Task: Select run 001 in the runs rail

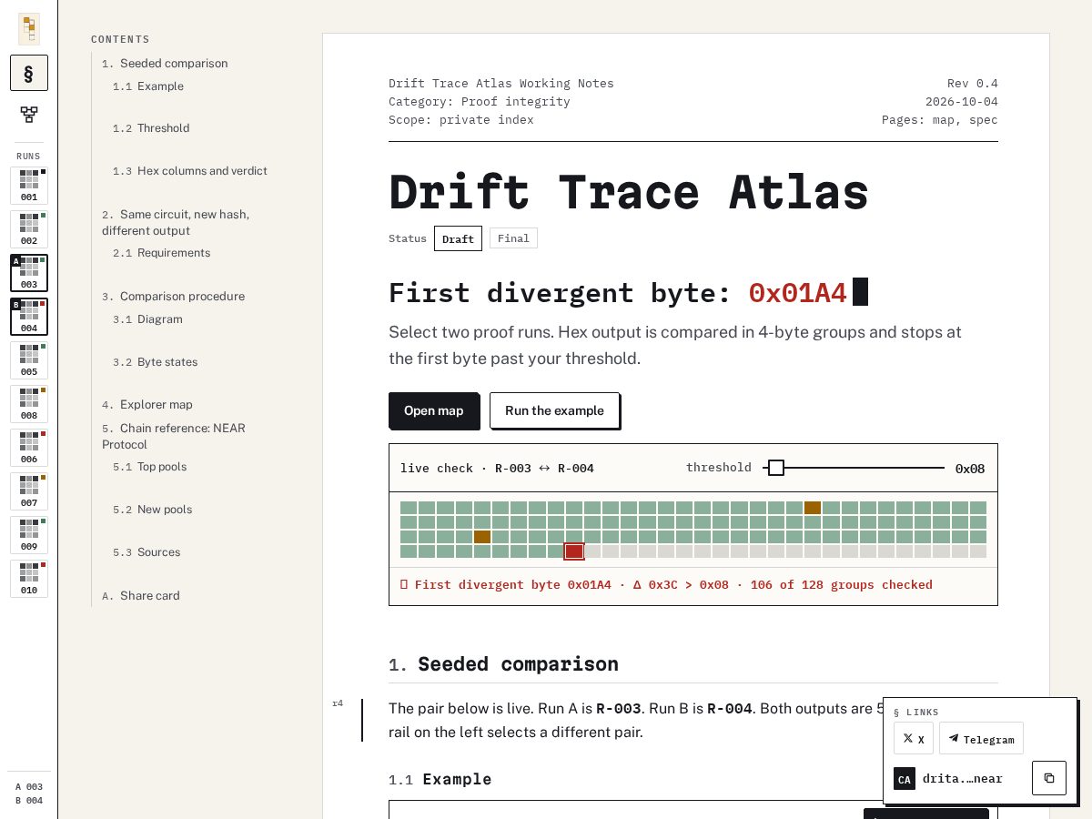Action: (29, 186)
